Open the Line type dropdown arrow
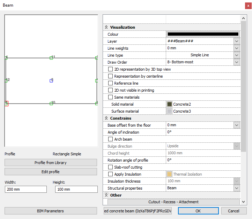 [237, 55]
